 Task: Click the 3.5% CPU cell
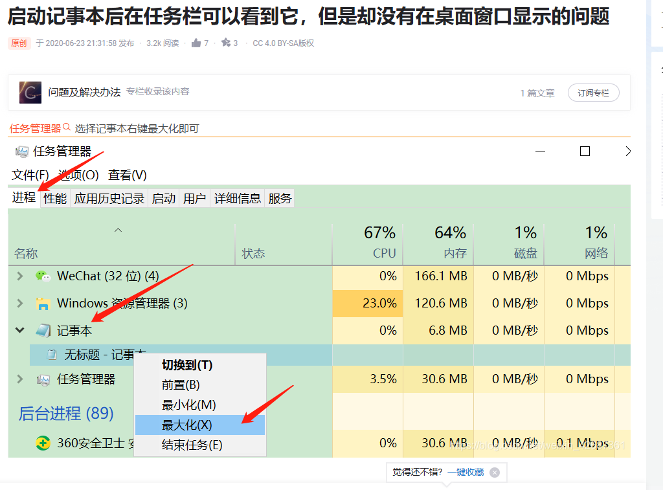(x=368, y=379)
